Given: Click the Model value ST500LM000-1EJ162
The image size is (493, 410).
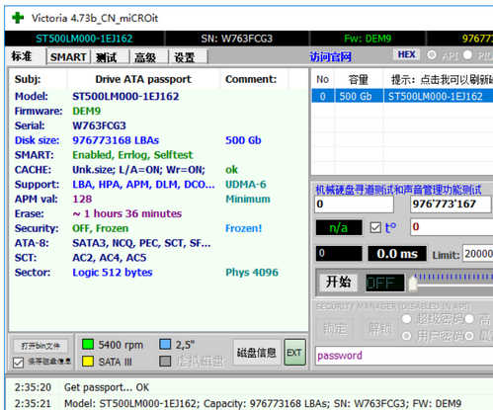Looking at the screenshot, I should (125, 97).
